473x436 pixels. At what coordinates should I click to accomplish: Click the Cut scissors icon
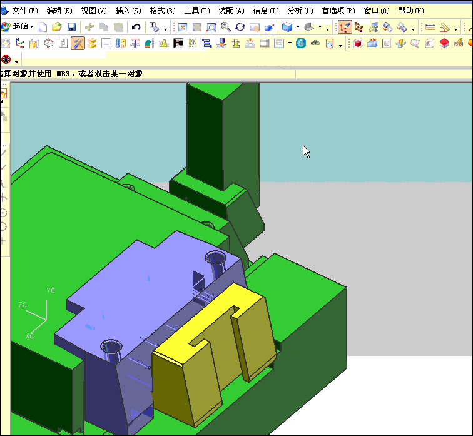pos(89,27)
